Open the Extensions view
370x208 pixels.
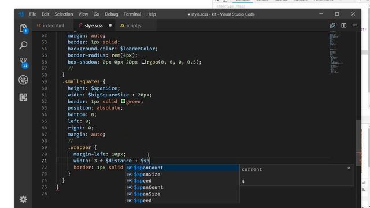23,97
